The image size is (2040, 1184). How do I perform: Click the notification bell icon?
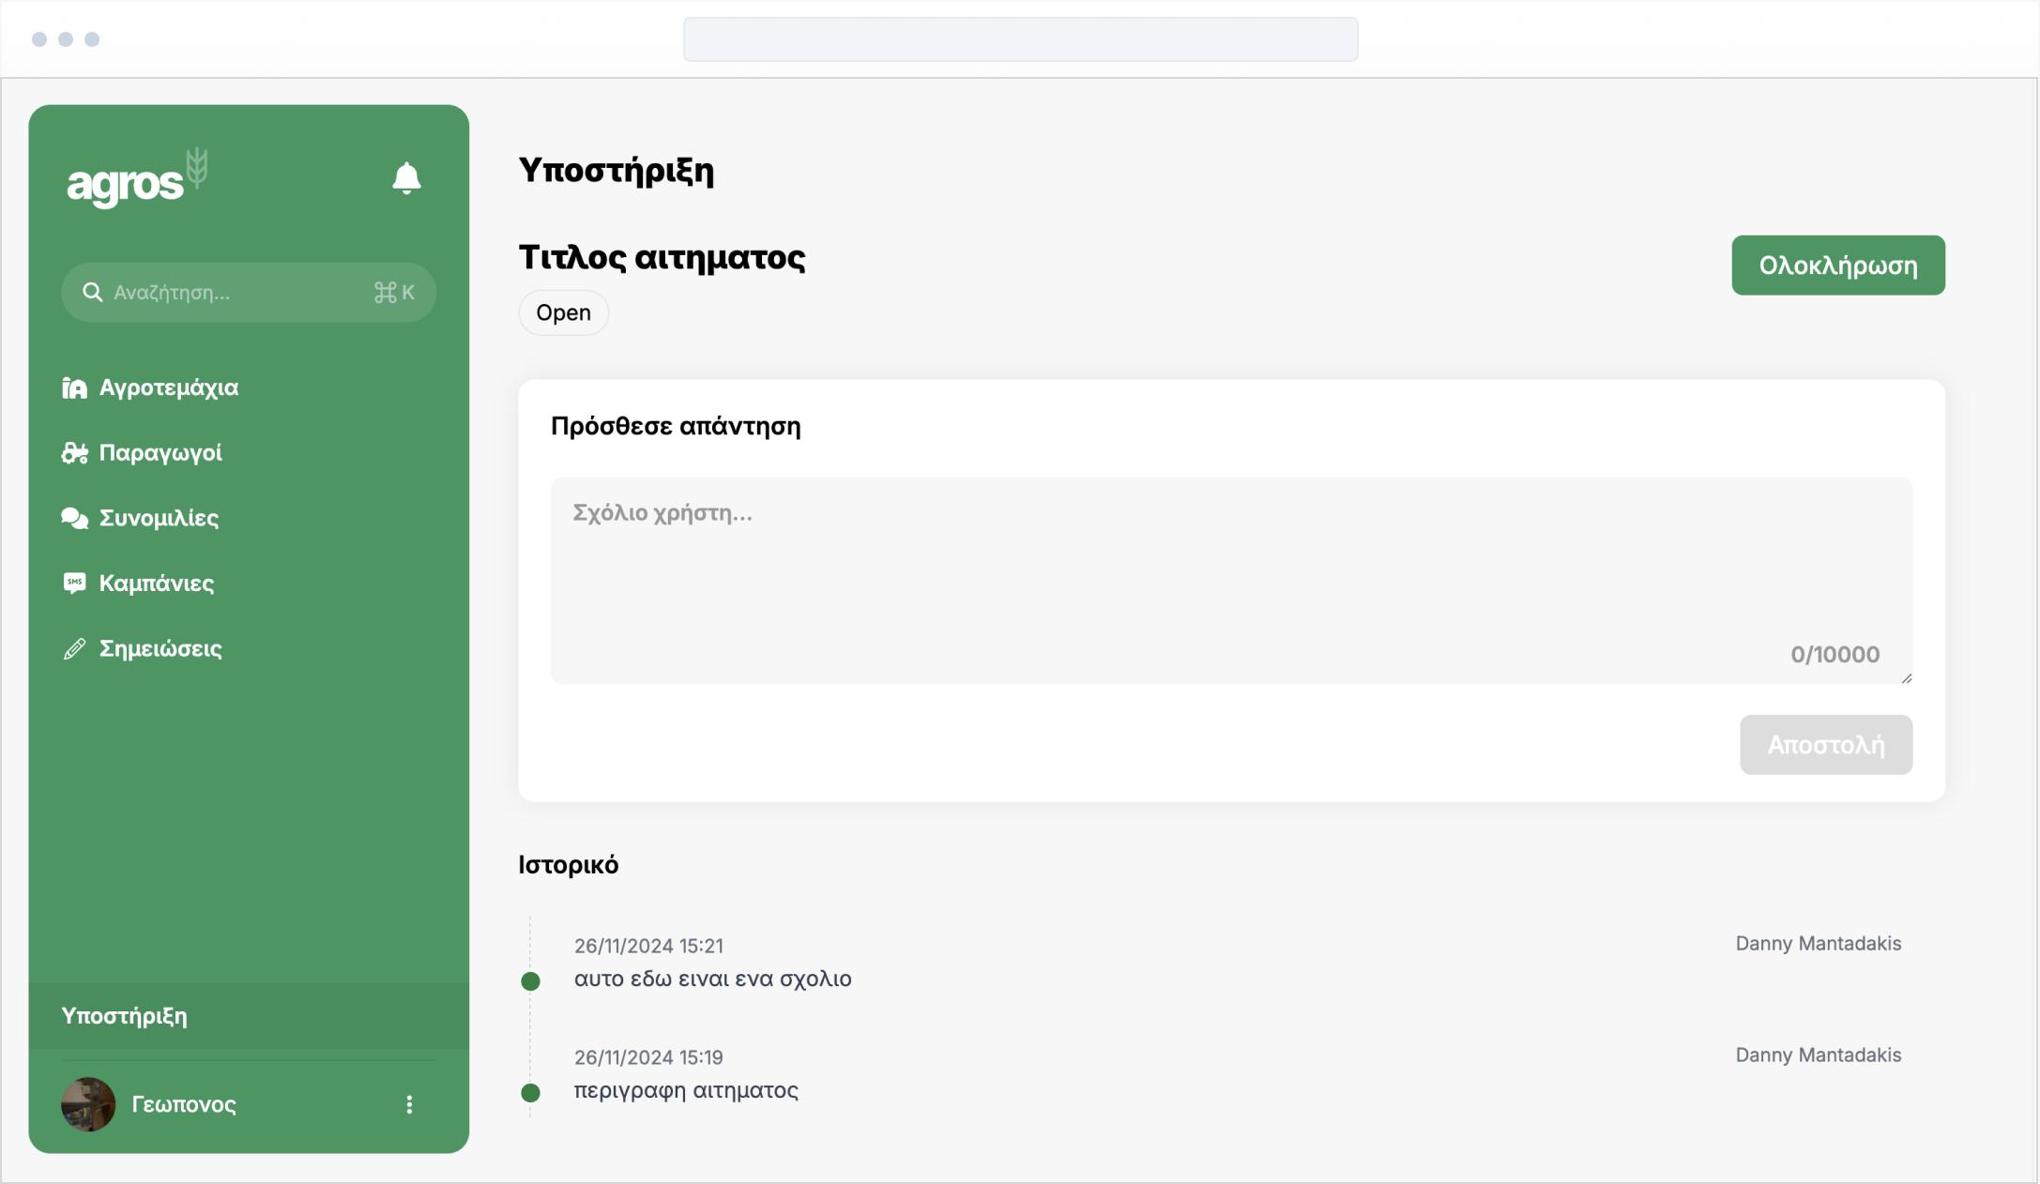406,177
